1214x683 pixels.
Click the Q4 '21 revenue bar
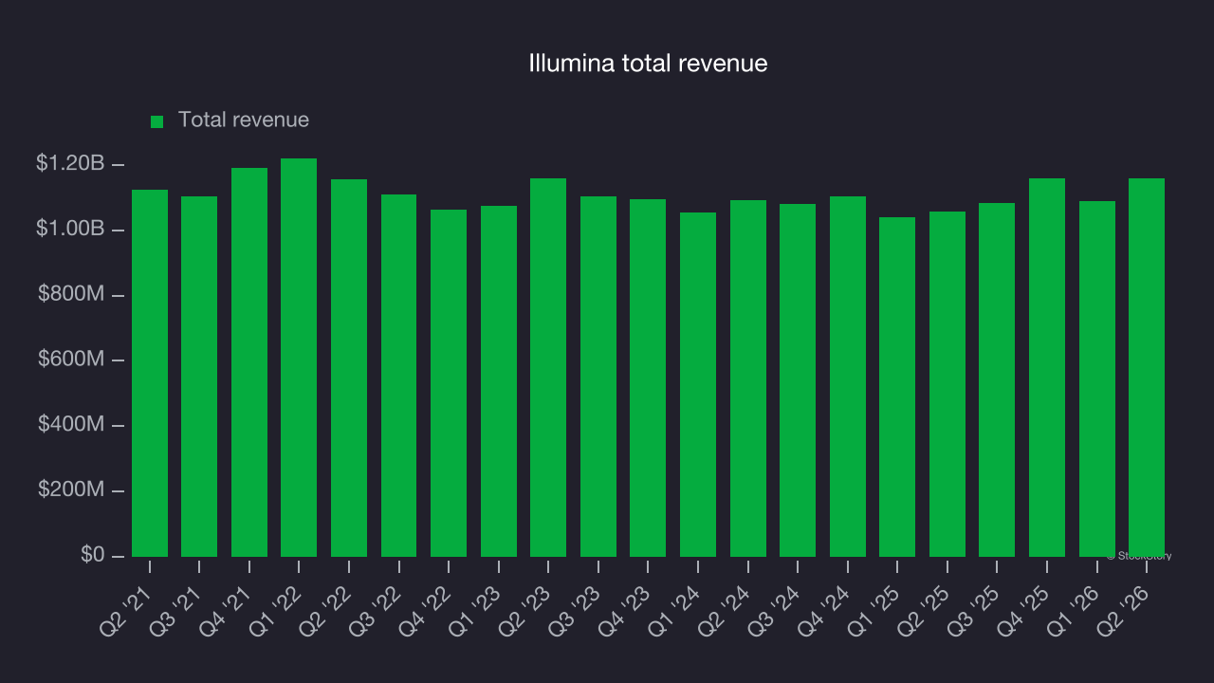coord(249,362)
